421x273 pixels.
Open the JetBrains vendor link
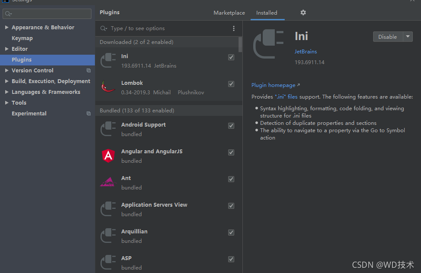coord(305,51)
